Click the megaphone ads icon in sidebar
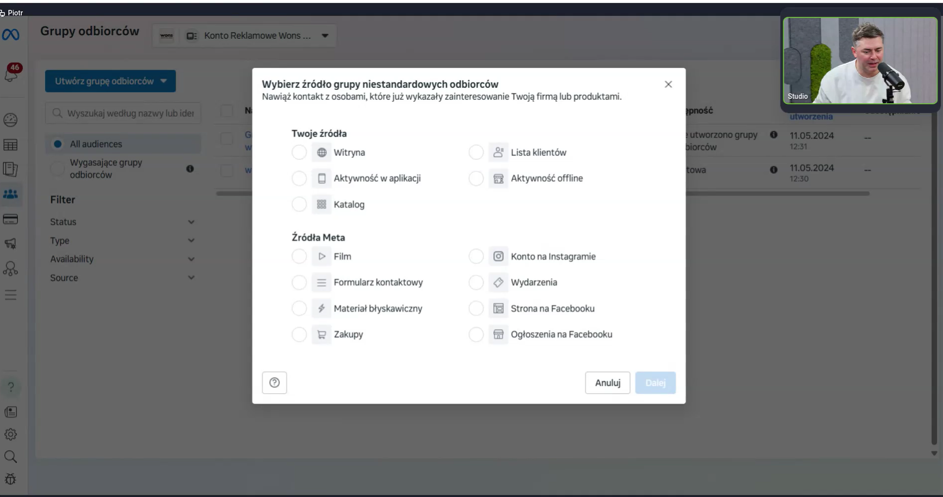943x497 pixels. [x=10, y=243]
